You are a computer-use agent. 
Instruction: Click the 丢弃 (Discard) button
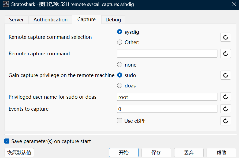[x=189, y=153]
